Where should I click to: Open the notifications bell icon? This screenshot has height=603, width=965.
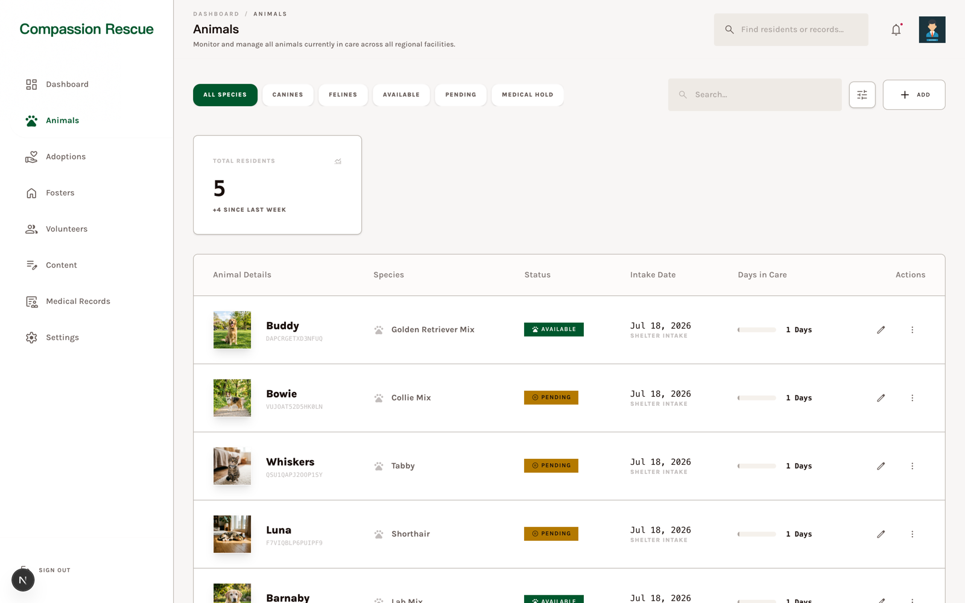click(x=896, y=30)
